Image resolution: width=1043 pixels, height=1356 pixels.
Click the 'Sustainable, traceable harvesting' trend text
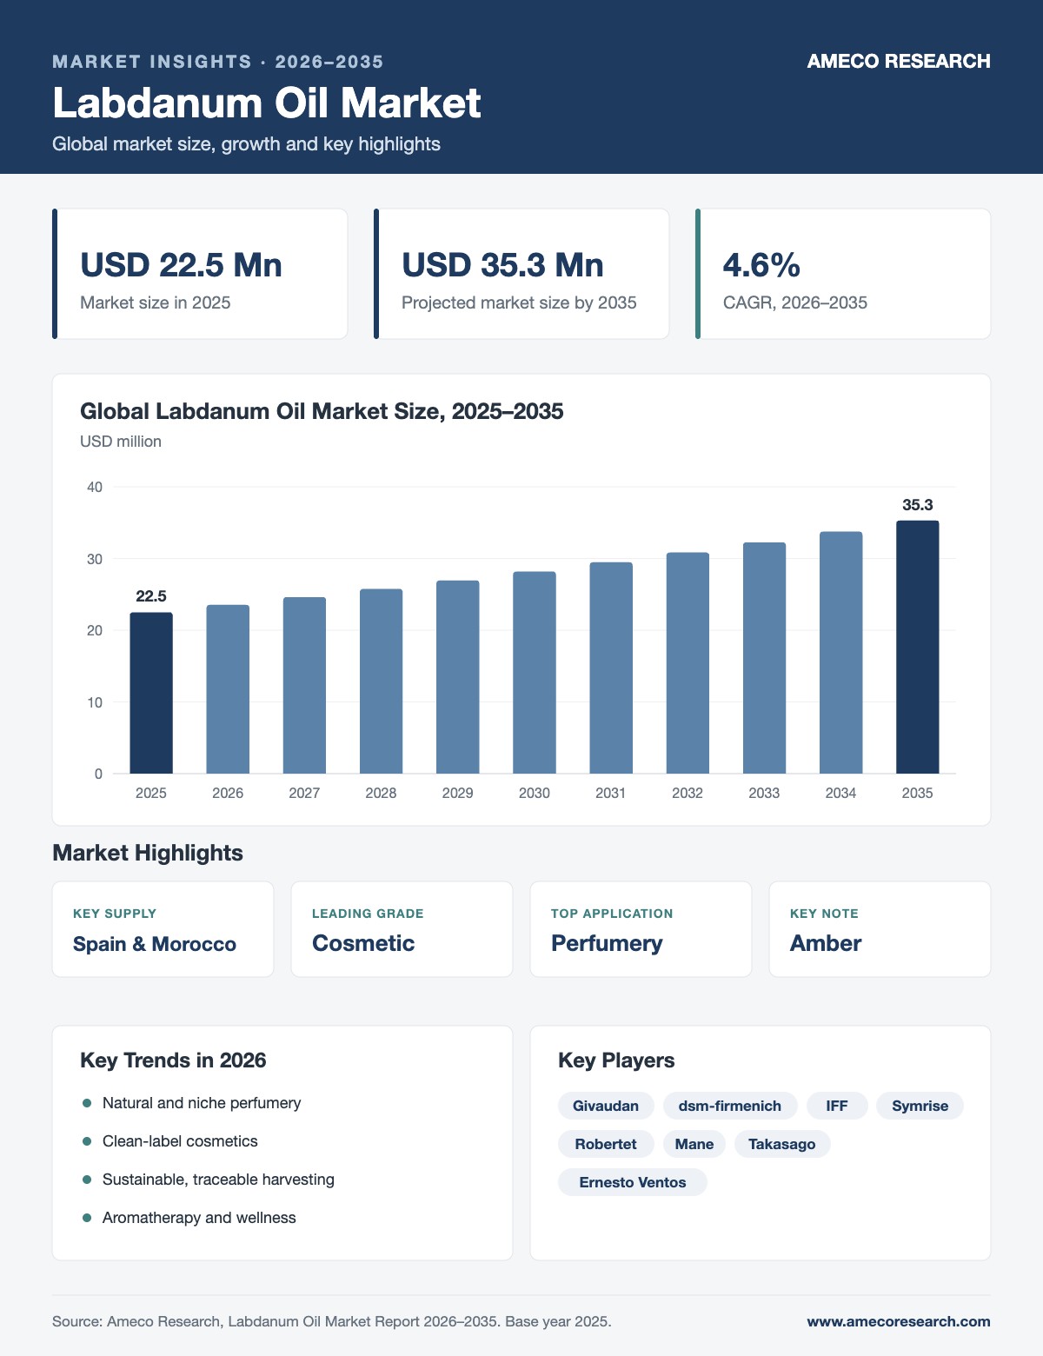218,1180
